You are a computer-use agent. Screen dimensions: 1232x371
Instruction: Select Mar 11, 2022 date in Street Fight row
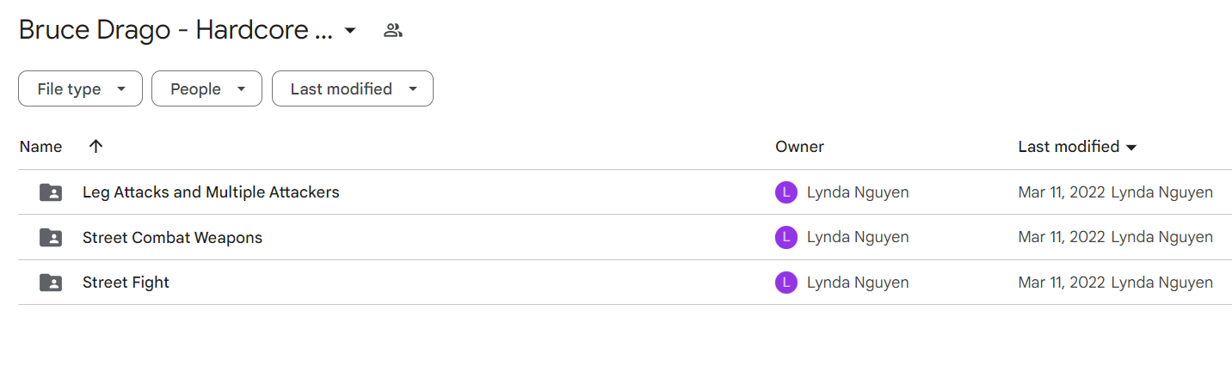click(1062, 282)
